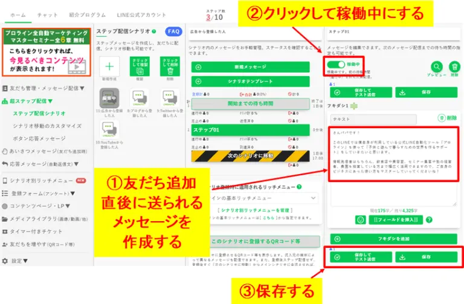
Task: Click help icon beside ステップ配信シナリオ title
Action: pos(154,31)
